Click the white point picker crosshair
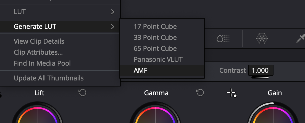The width and height of the screenshot is (305, 123). coord(232,93)
